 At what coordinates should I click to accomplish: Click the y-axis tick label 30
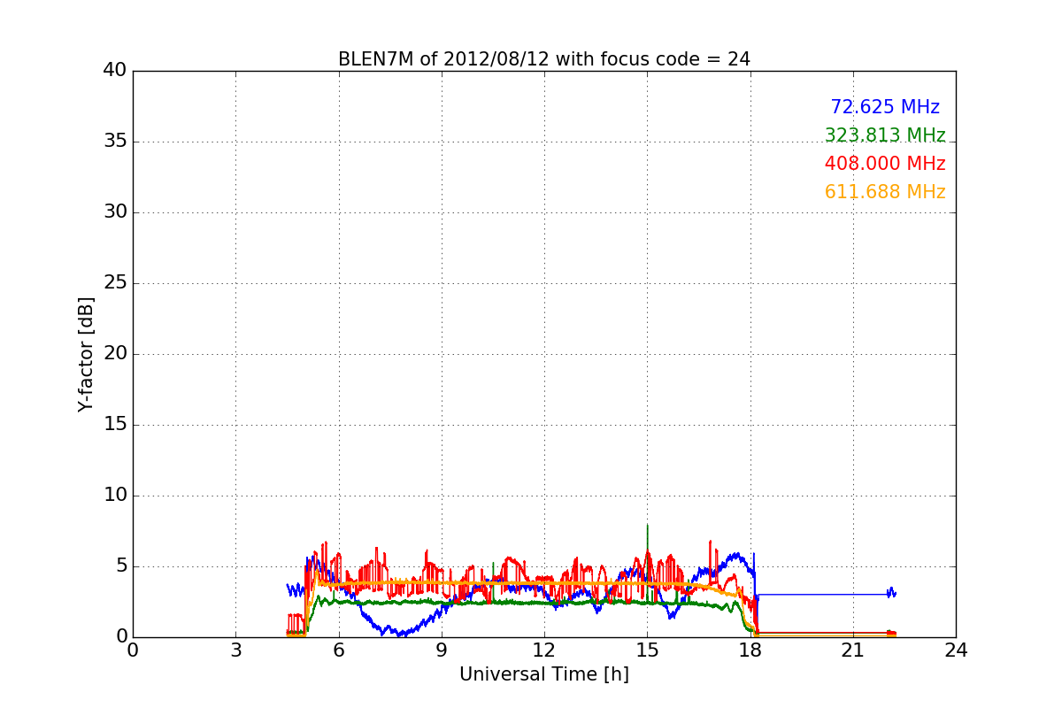[x=114, y=212]
